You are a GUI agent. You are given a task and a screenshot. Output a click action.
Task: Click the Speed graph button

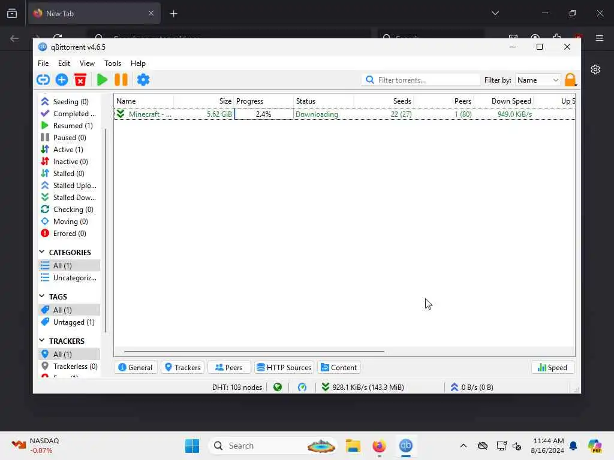552,368
